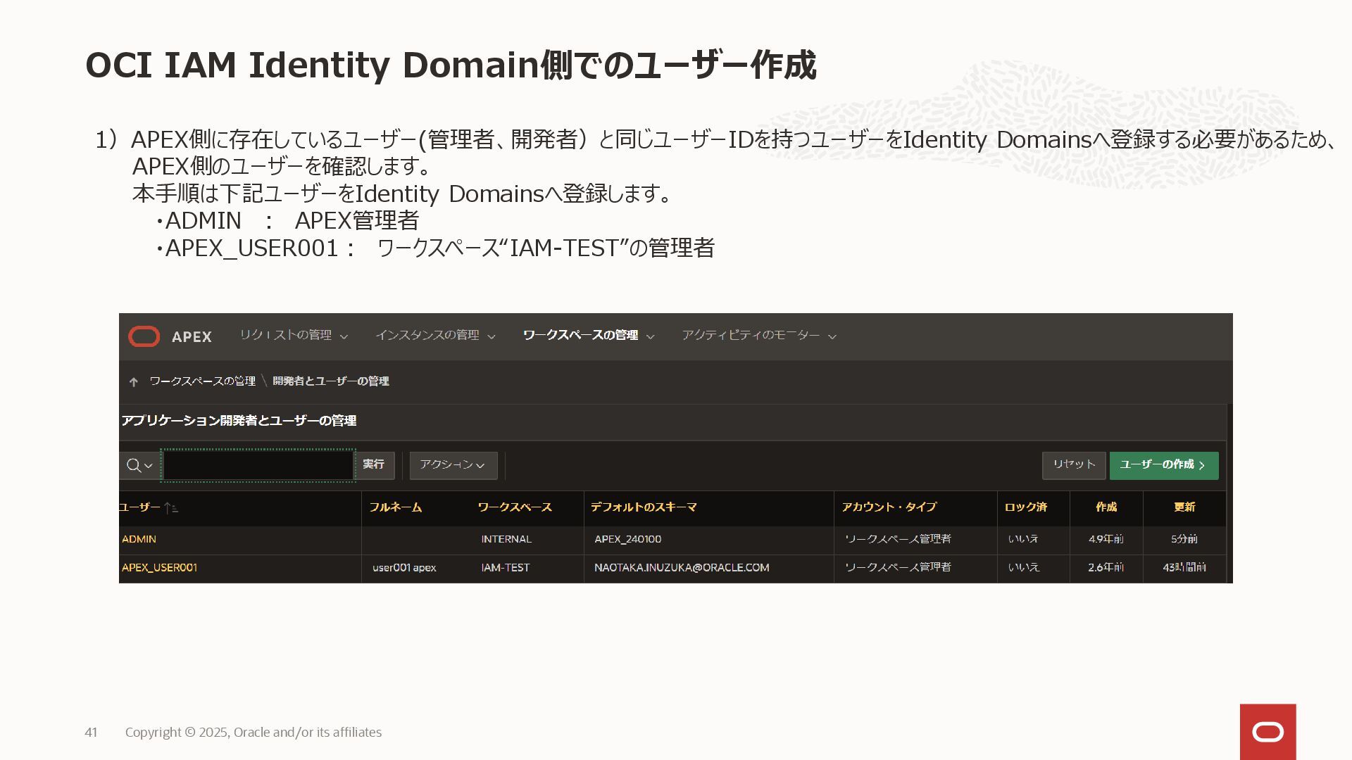Open the アクション dropdown
The height and width of the screenshot is (760, 1352).
[x=453, y=465]
